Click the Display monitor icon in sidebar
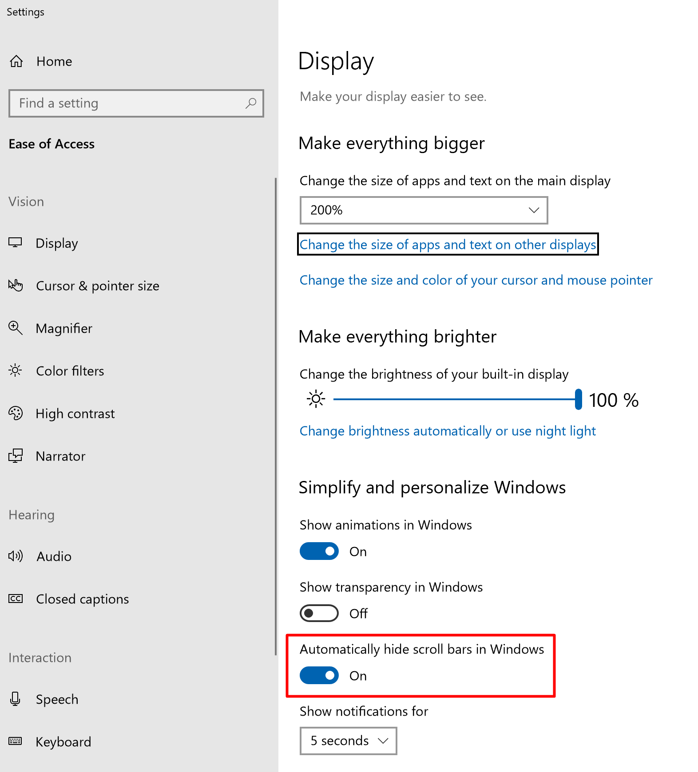This screenshot has width=698, height=772. [15, 243]
